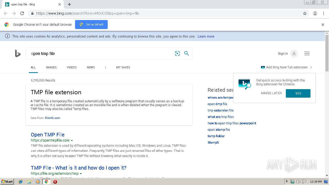
Task: Click the Chrome address bar URL
Action: coord(87,13)
